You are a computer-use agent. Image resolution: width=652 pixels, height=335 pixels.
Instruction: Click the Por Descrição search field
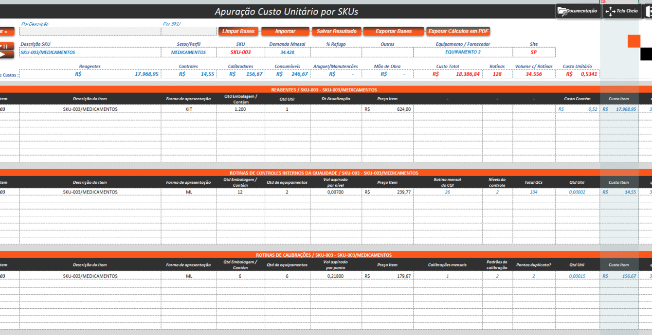[x=90, y=32]
